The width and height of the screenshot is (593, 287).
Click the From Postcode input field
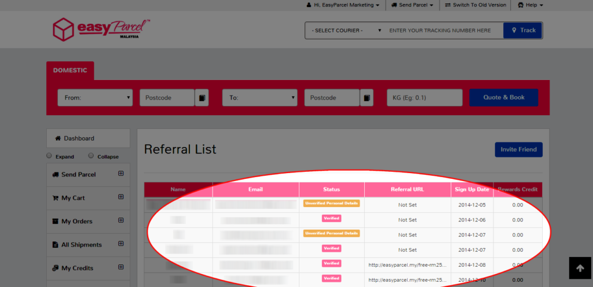click(x=167, y=98)
